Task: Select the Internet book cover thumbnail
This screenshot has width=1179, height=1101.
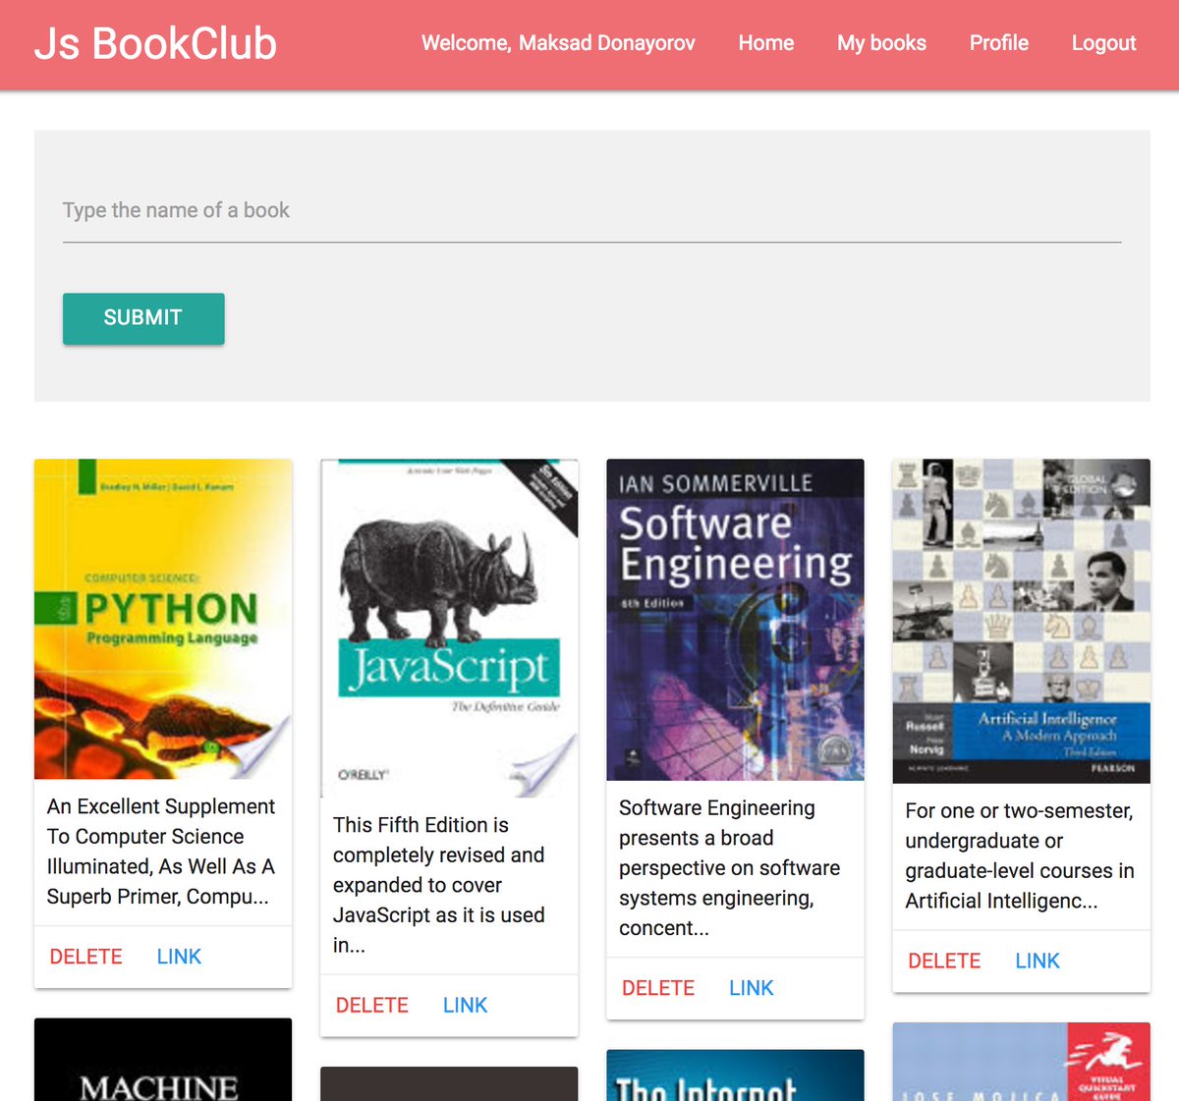Action: click(735, 1075)
